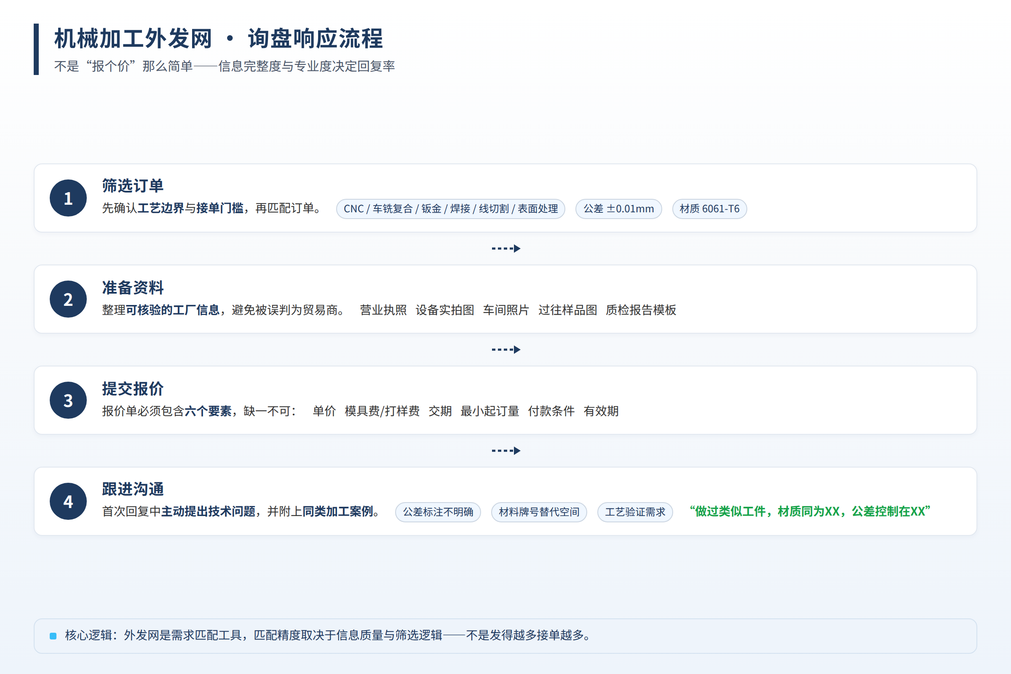This screenshot has height=674, width=1011.
Task: Select the 公差 ±0.01mm tag
Action: coord(618,209)
